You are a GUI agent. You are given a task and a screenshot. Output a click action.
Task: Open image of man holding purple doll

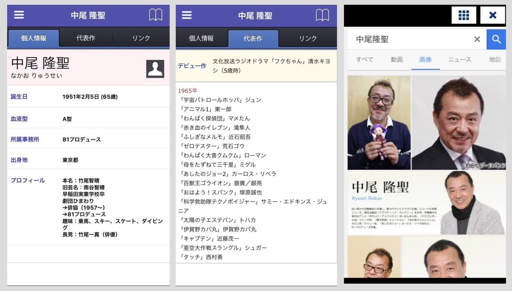coord(379,122)
